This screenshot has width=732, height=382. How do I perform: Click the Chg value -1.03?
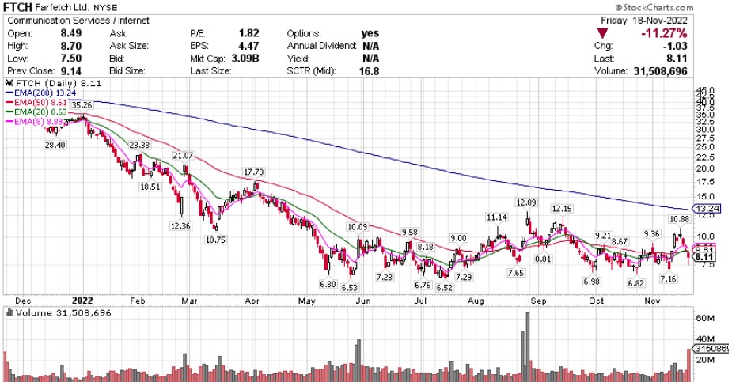[674, 46]
